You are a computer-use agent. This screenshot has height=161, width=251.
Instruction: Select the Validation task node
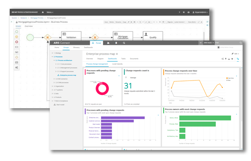pyautogui.click(x=71, y=36)
